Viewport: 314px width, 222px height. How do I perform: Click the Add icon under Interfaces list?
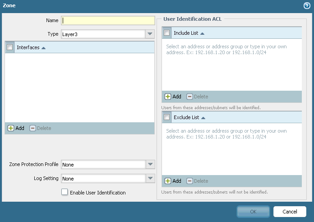pyautogui.click(x=11, y=128)
